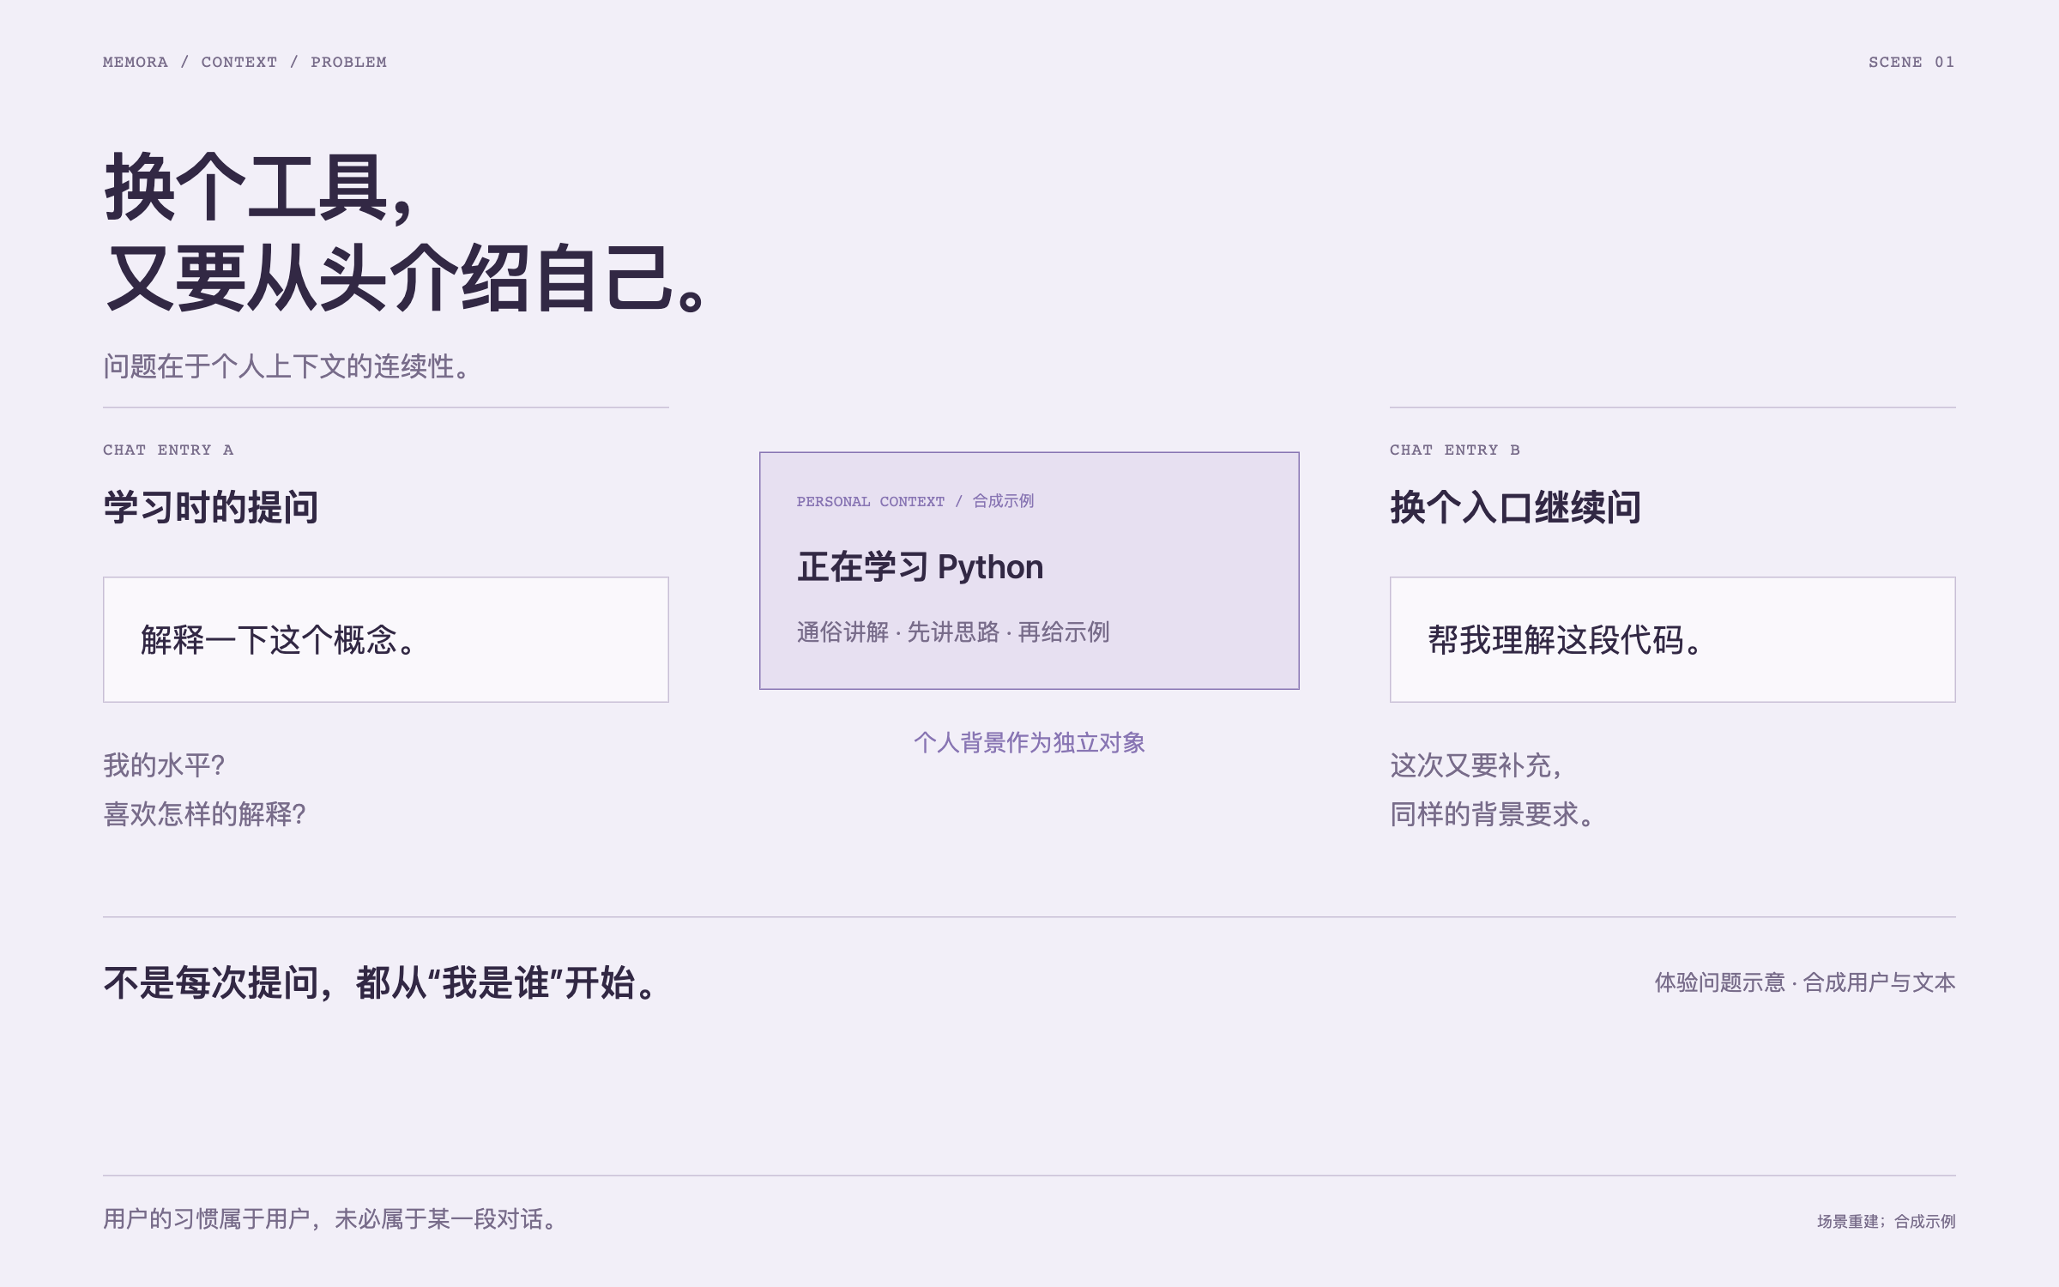Click the "CHAT ENTRY A" label
The height and width of the screenshot is (1287, 2059).
pyautogui.click(x=168, y=450)
